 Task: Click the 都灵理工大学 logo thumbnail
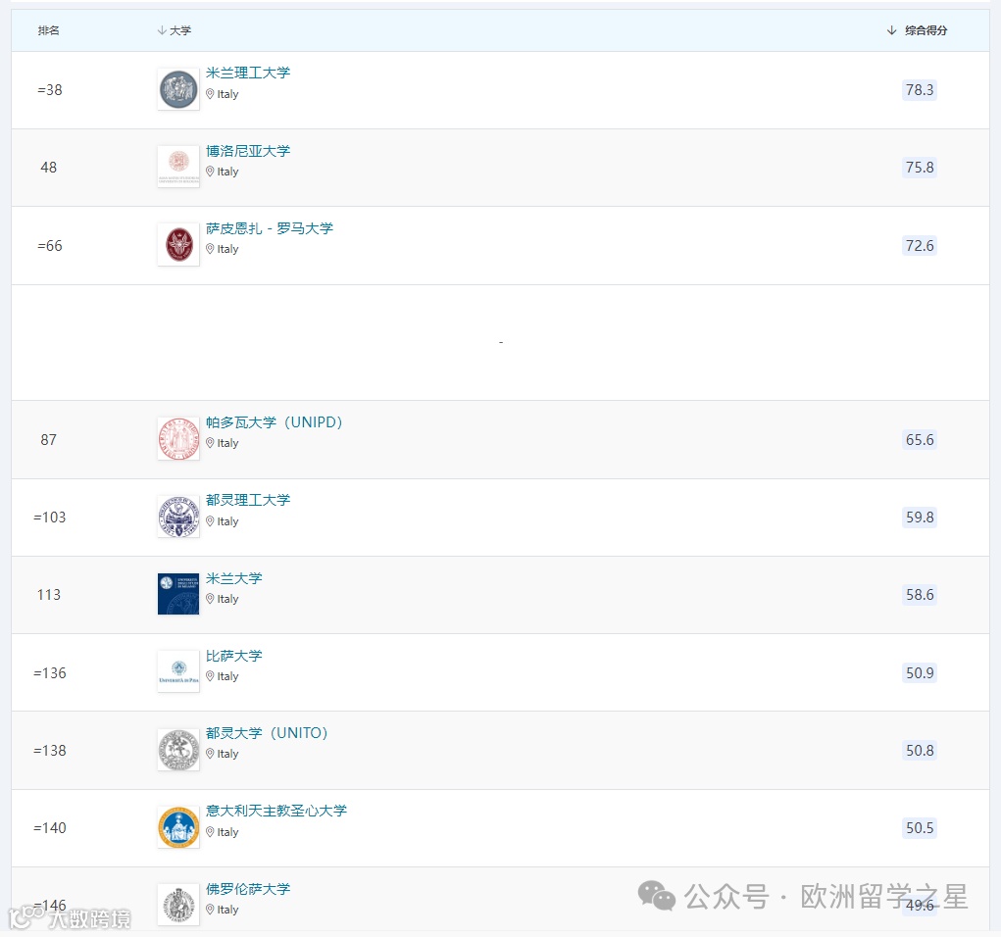(x=178, y=517)
